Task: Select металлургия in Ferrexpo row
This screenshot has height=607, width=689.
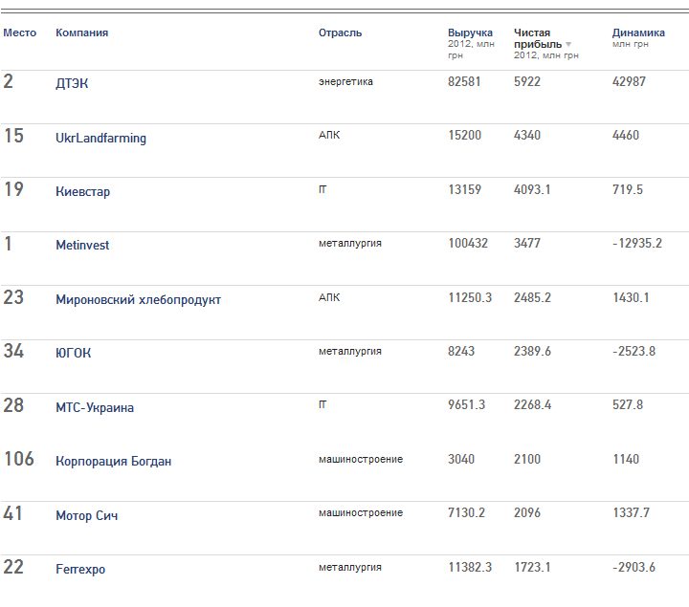Action: click(350, 568)
